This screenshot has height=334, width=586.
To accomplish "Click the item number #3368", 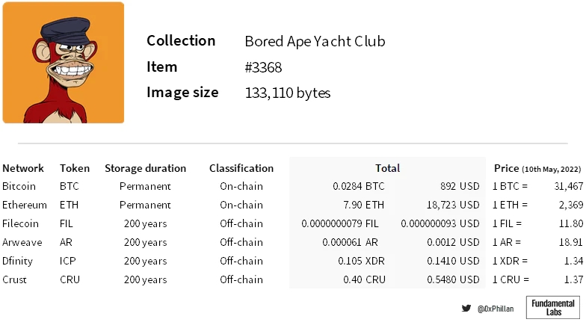I will [263, 67].
